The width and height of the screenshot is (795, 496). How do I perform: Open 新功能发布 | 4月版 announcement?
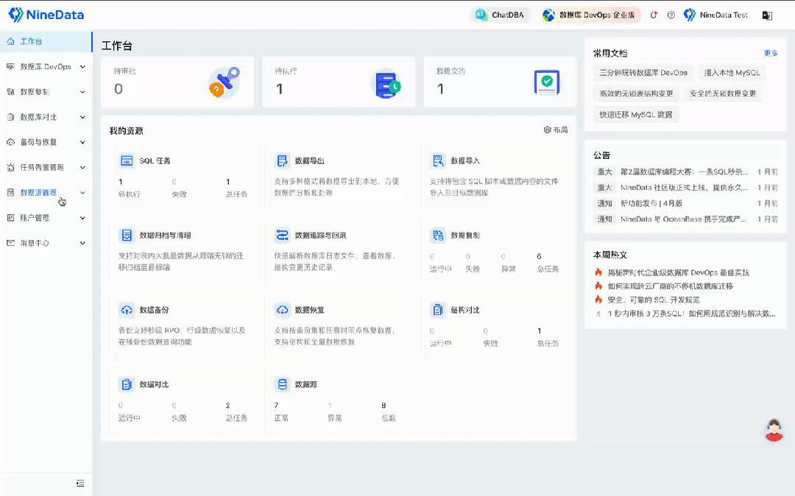(651, 203)
